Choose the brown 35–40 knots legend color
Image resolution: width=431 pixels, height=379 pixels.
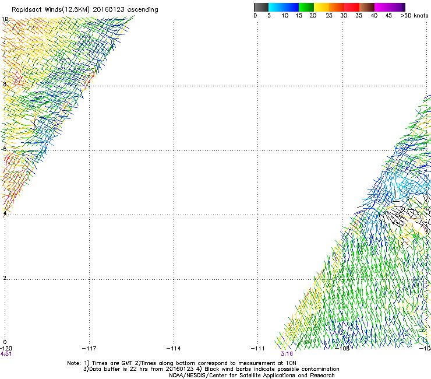pyautogui.click(x=367, y=7)
